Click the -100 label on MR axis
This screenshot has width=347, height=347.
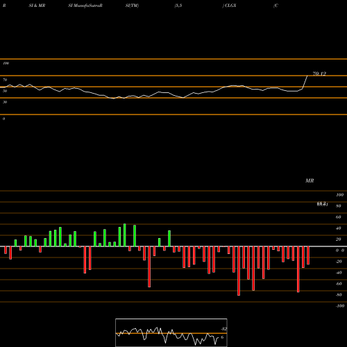[x=340, y=306]
